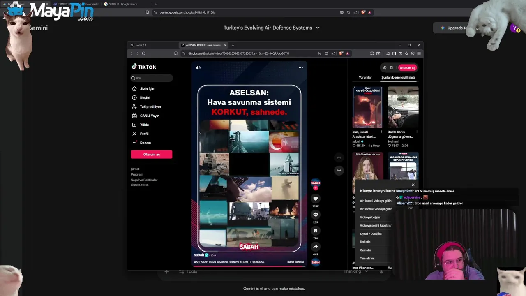Switch to the Yorumlar tab

[x=365, y=77]
